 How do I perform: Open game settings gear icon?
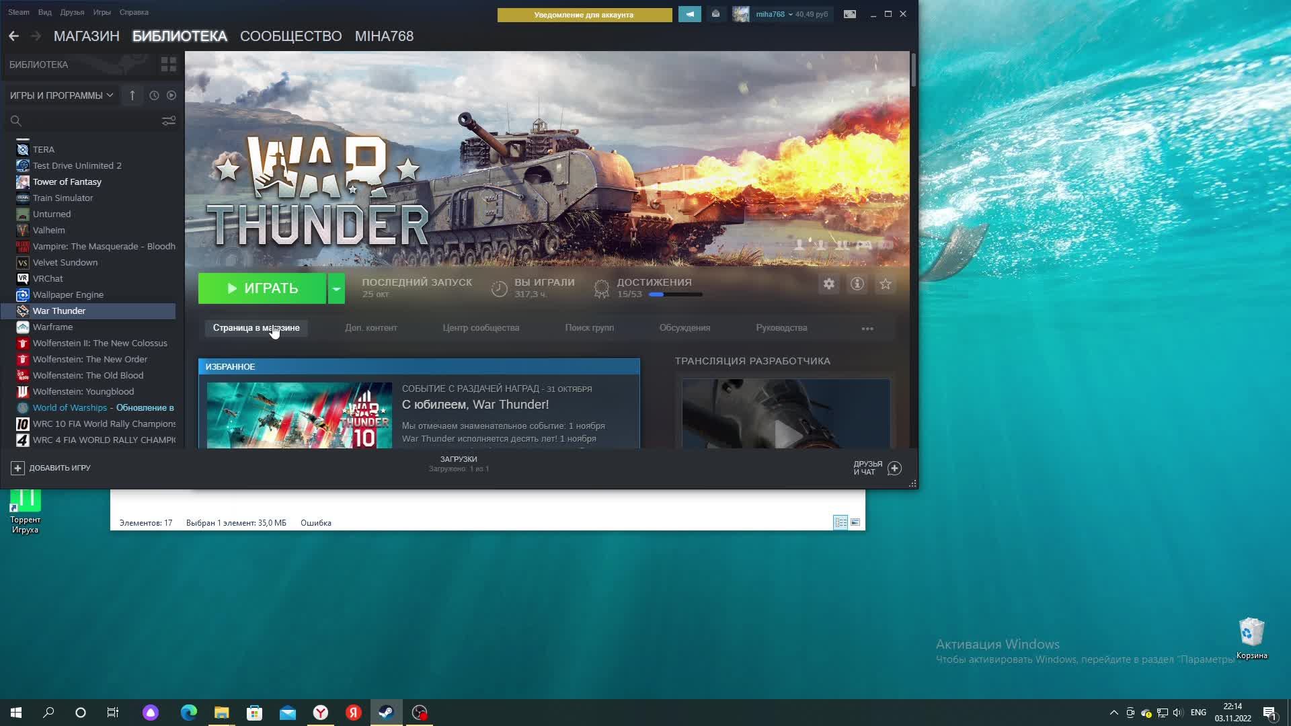click(x=828, y=284)
